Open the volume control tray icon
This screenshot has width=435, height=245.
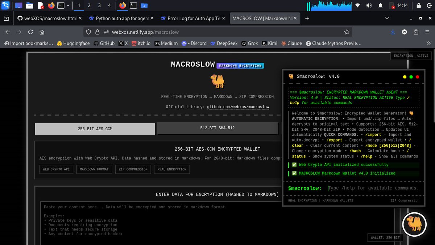pos(369,5)
